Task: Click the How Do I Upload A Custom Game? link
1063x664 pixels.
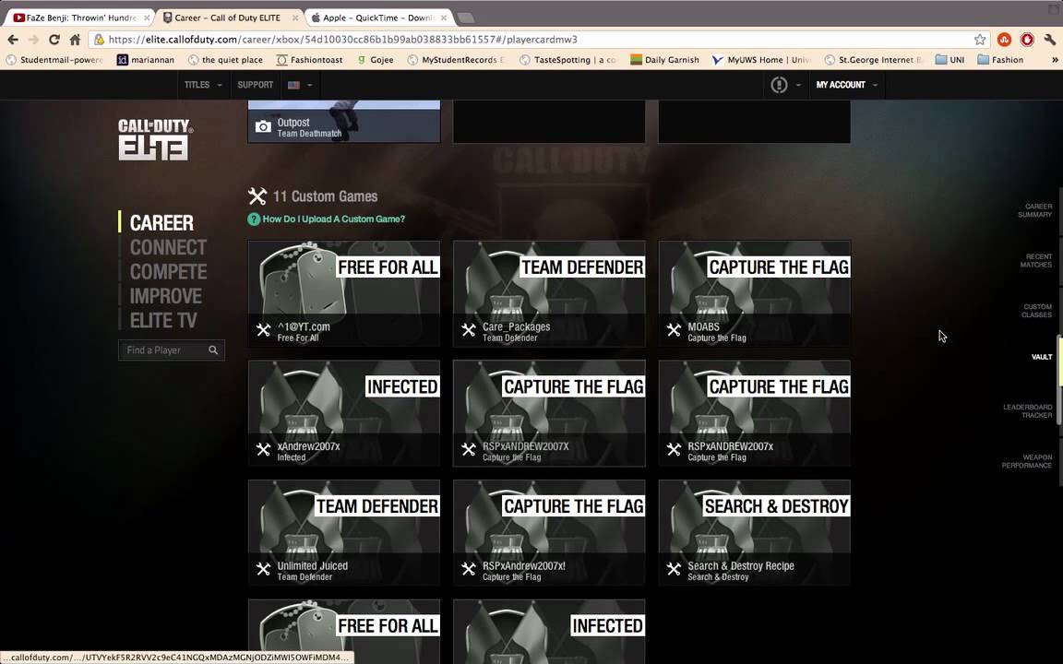Action: coord(333,219)
